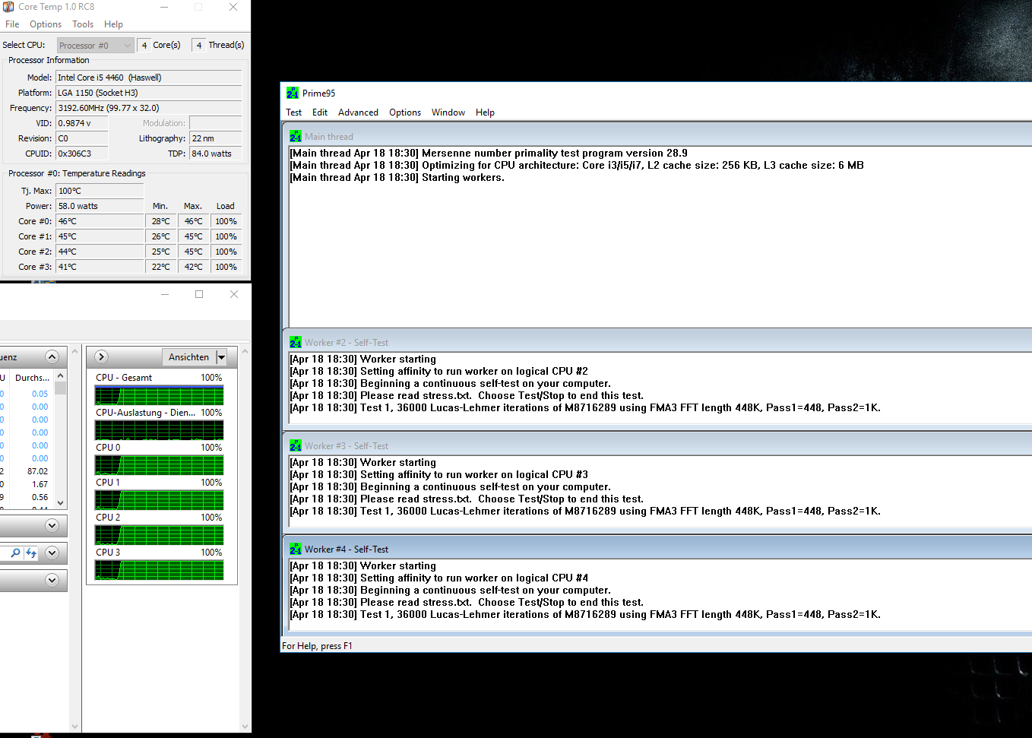This screenshot has height=738, width=1032.
Task: Click the round right-arrow button beside Ansichten
Action: 101,356
